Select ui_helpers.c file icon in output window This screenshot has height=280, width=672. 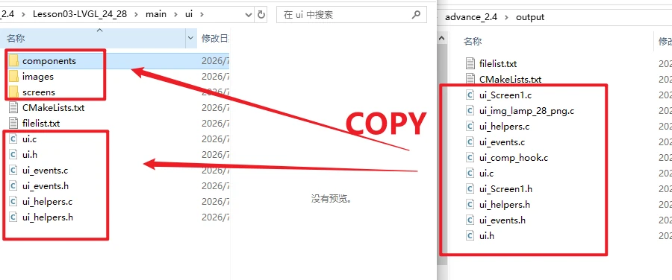click(470, 126)
